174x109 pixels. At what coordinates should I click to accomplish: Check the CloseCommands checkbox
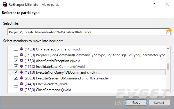click(x=16, y=90)
